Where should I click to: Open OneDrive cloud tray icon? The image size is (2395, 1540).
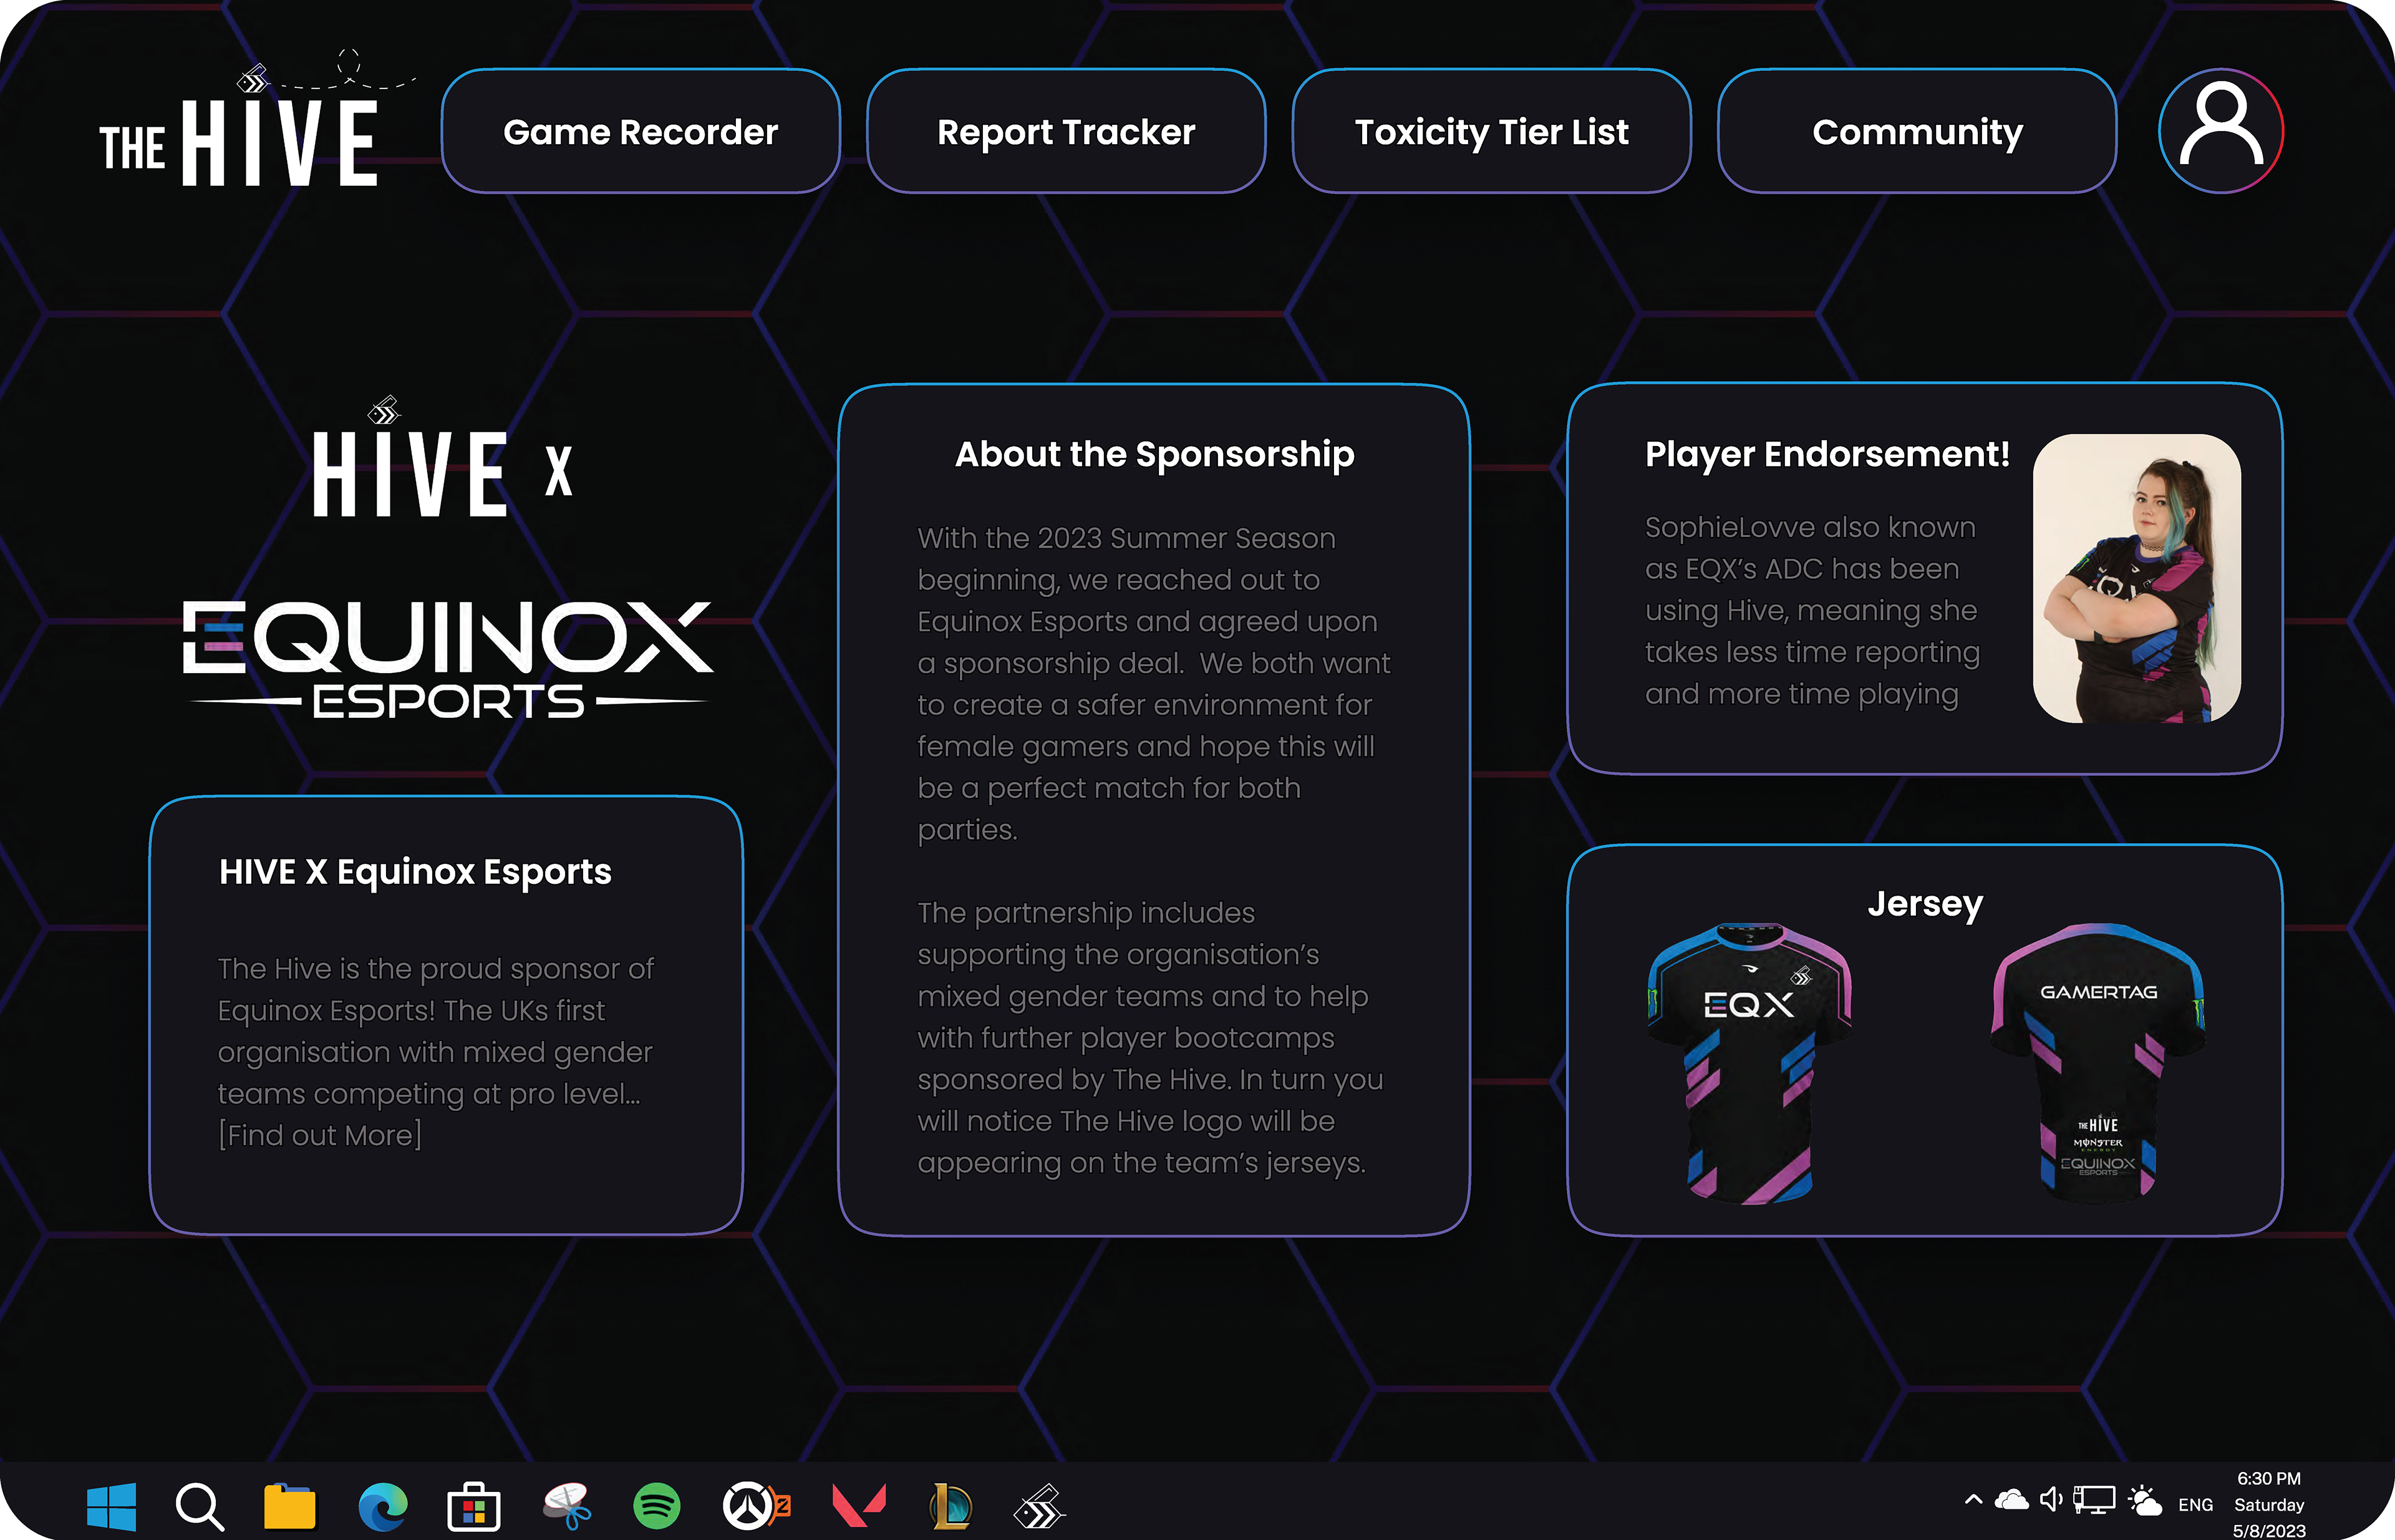point(2011,1499)
